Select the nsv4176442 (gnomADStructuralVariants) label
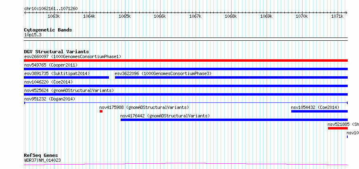The width and height of the screenshot is (359, 169). point(165,116)
